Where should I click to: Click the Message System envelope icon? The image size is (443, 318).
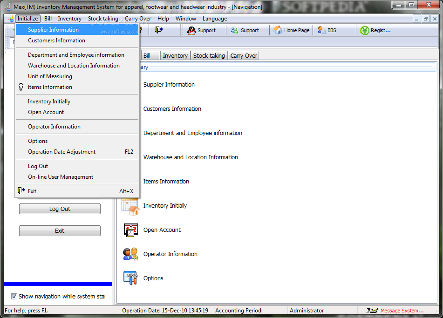(372, 311)
